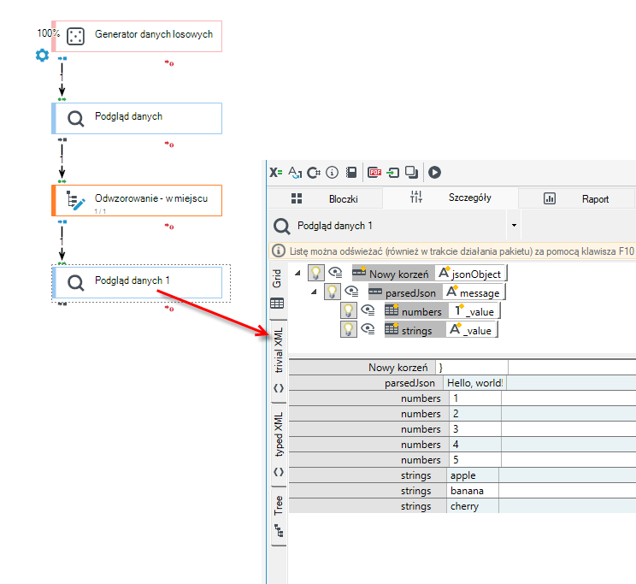This screenshot has height=584, width=636.
Task: Toggle the lightbulb for strings
Action: click(349, 329)
